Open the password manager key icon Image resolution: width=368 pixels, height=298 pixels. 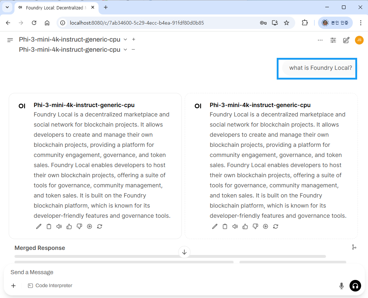[x=263, y=23]
